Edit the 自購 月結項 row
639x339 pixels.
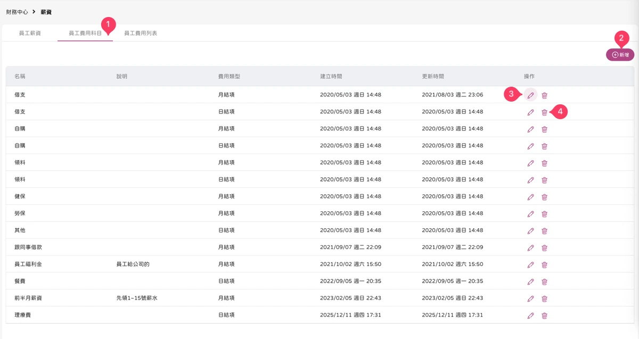pos(530,129)
